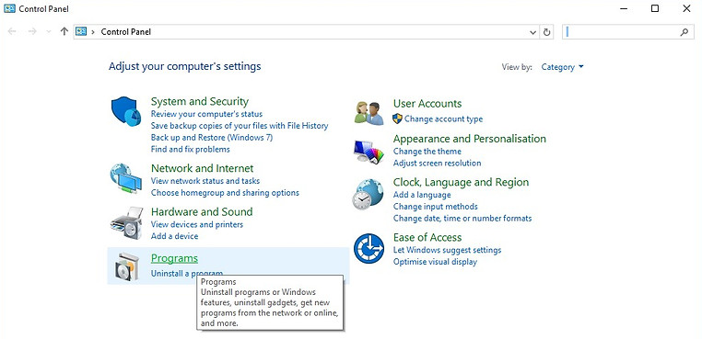Click the Network and Internet globe icon
Screen dimensions: 702x339
point(125,178)
